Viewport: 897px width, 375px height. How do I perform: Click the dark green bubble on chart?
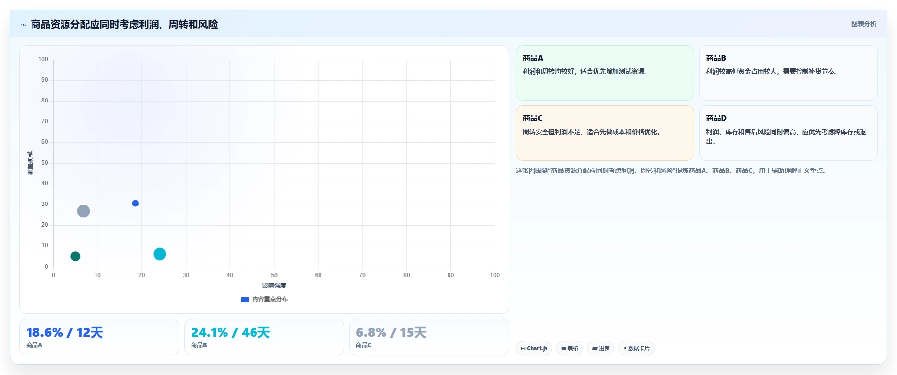[75, 256]
